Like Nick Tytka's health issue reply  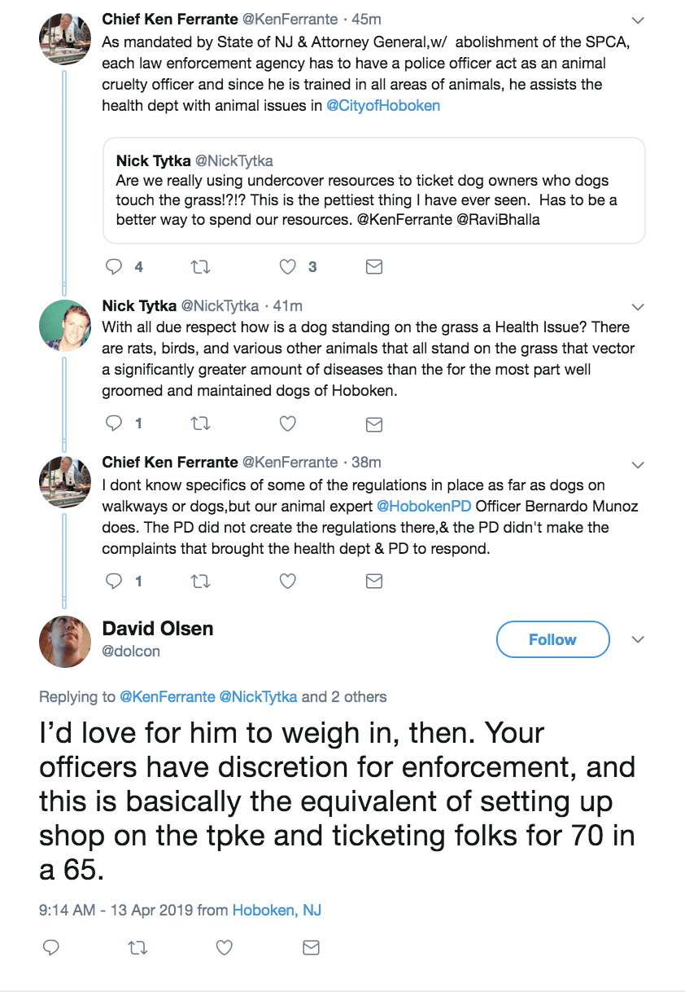pos(287,424)
